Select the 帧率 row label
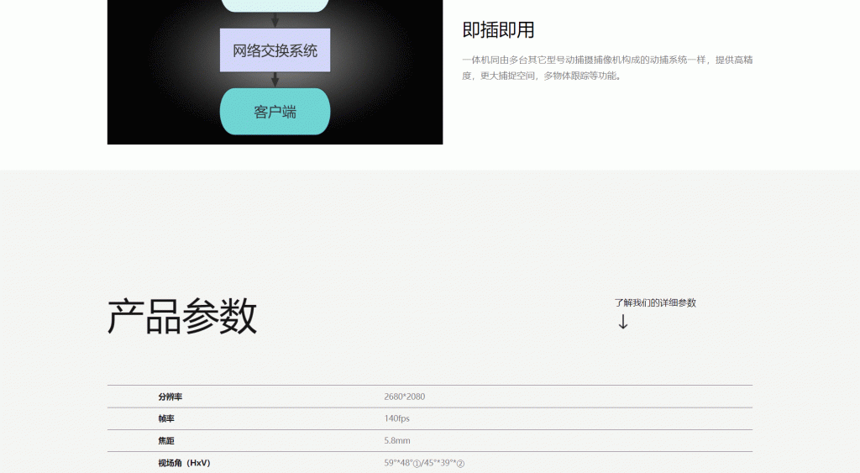The width and height of the screenshot is (860, 473). [166, 418]
